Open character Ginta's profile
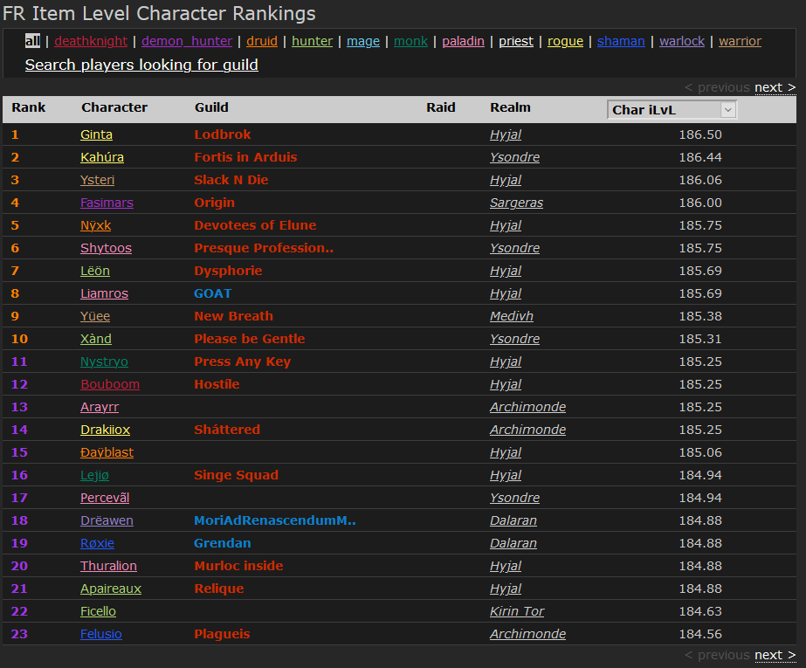 click(97, 134)
